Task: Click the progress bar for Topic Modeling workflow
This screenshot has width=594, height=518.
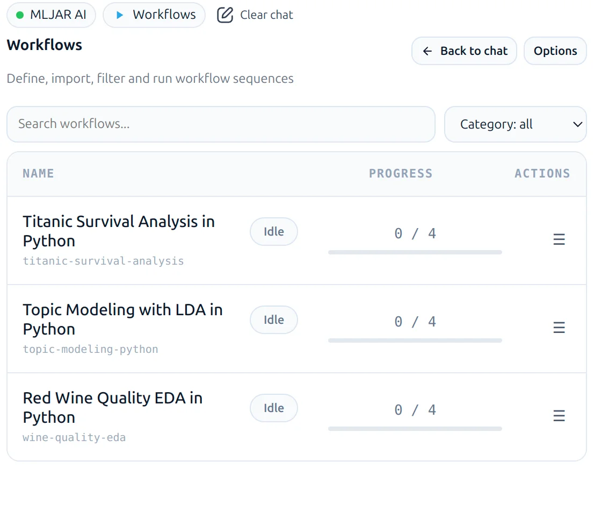Action: click(x=415, y=340)
